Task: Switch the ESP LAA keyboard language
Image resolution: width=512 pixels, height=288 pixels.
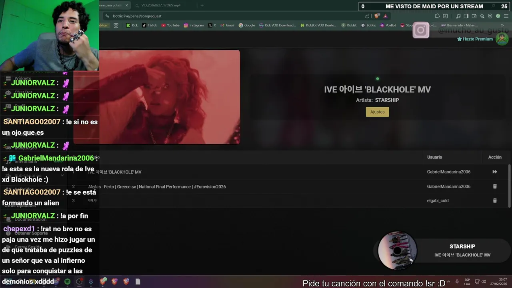Action: (467, 282)
